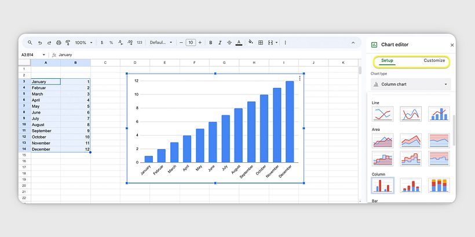475x237 pixels.
Task: Click the cell containing March
Action: (46, 94)
